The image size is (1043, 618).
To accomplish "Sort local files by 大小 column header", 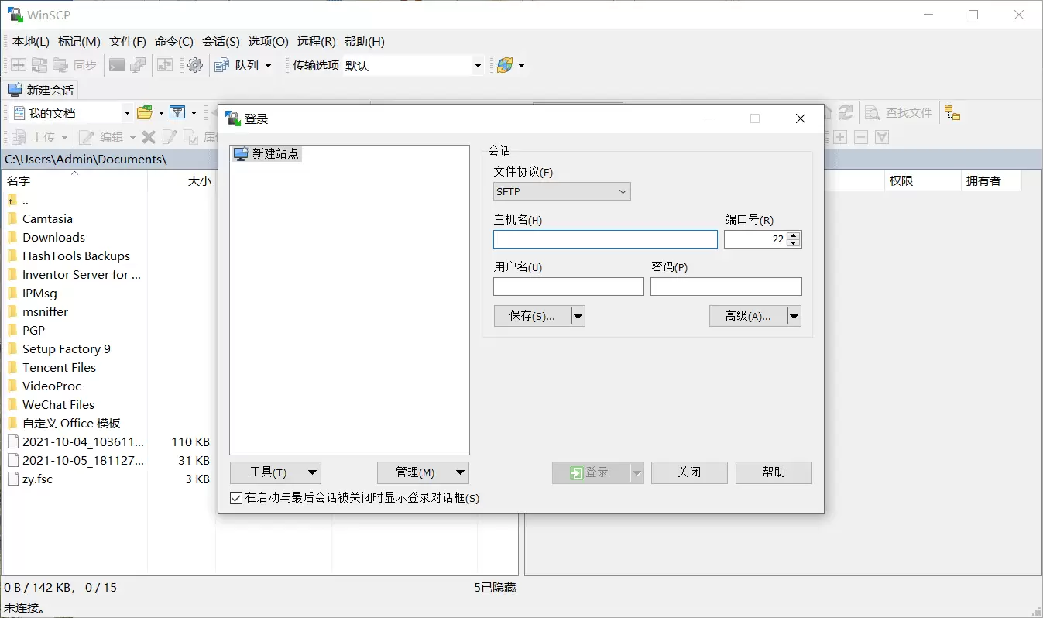I will 181,181.
